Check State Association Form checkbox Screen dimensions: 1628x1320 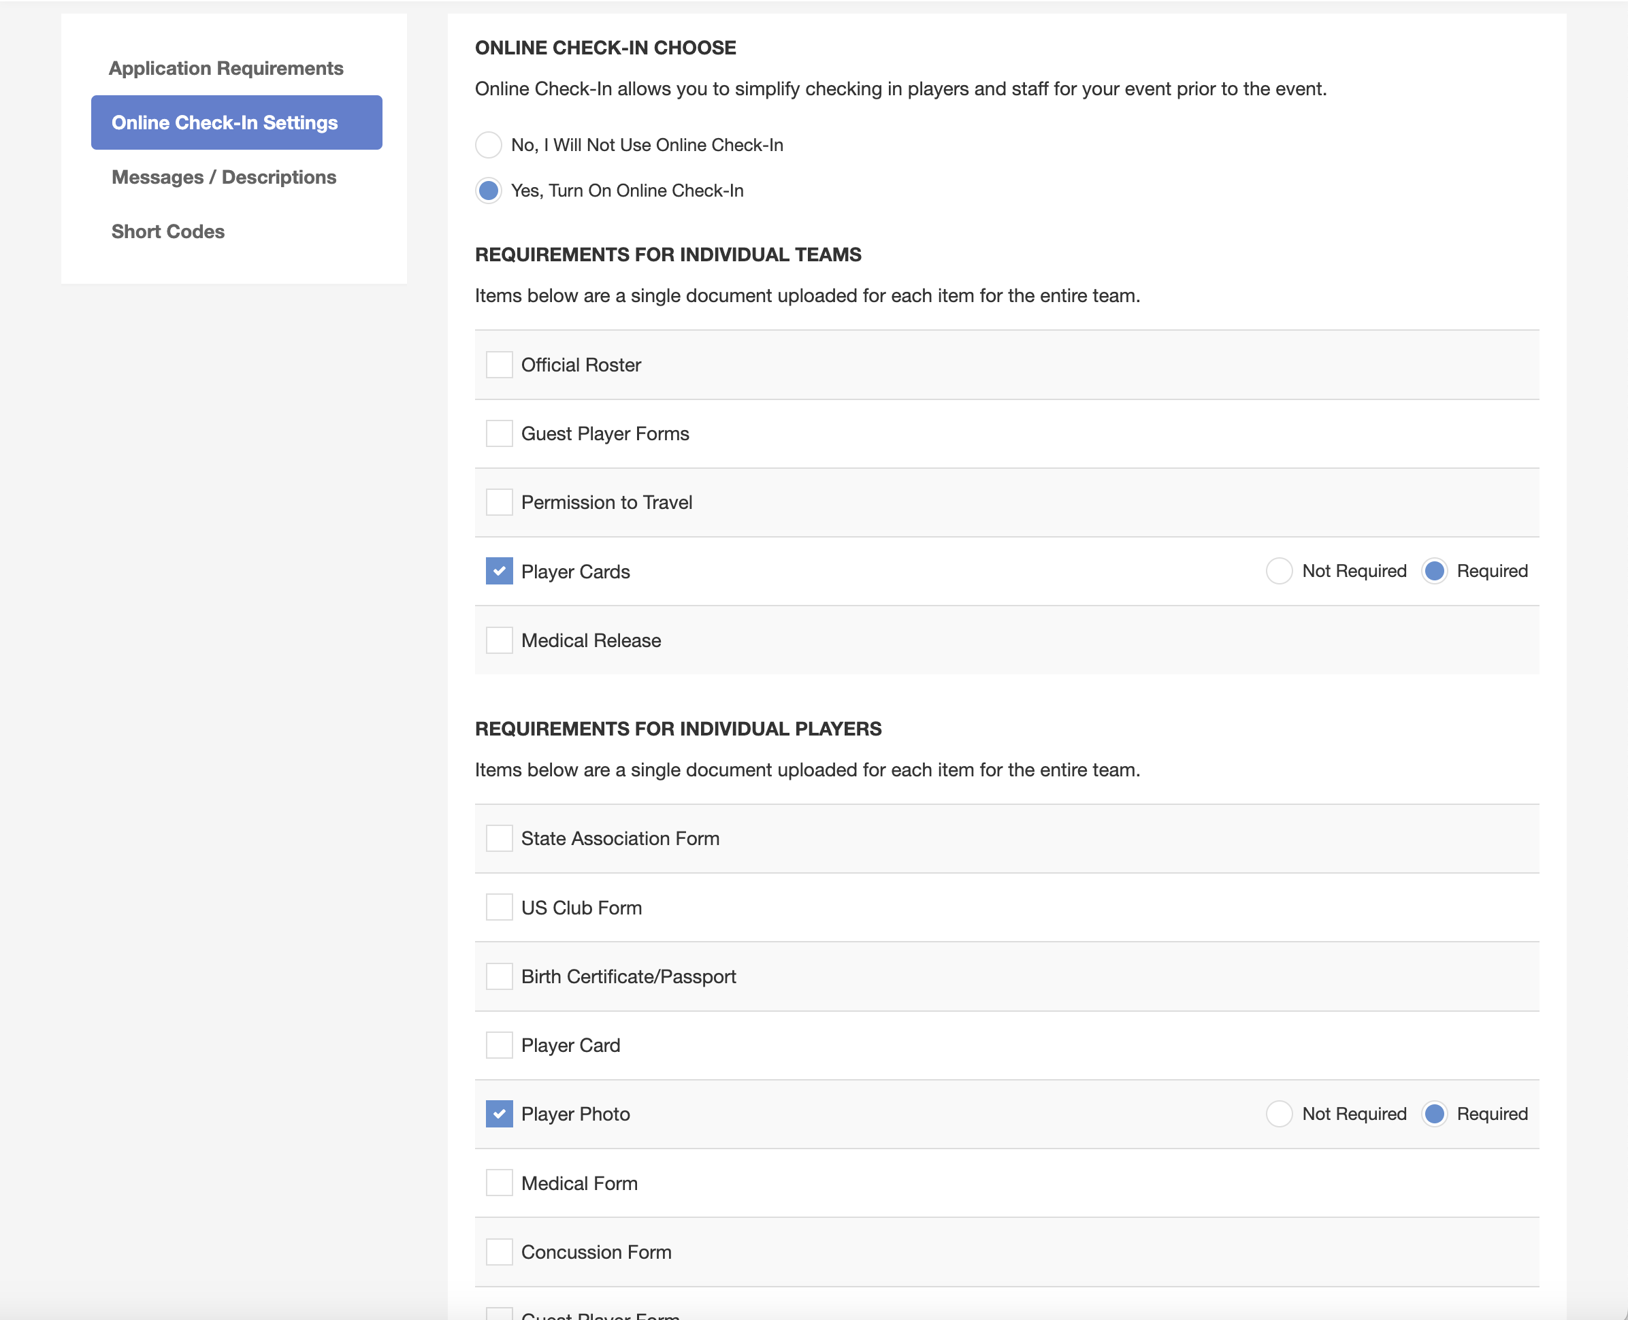click(x=499, y=839)
